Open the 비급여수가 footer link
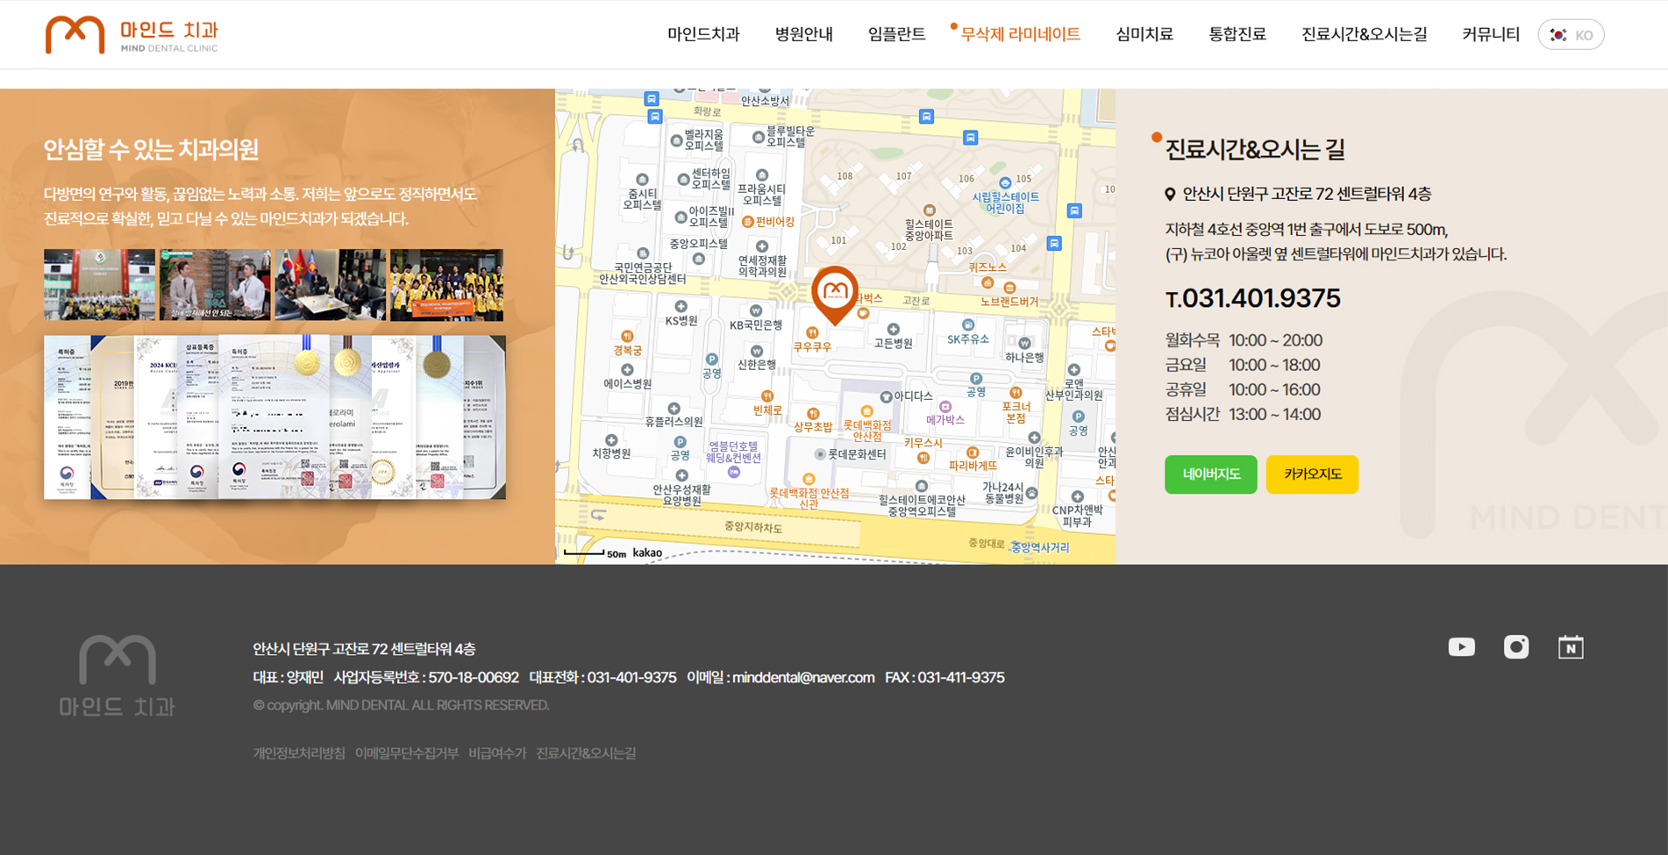This screenshot has width=1668, height=855. pyautogui.click(x=497, y=753)
